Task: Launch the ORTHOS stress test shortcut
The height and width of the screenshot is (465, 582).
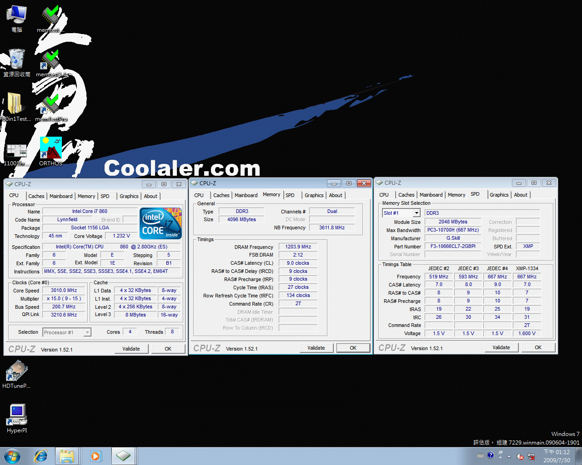Action: pyautogui.click(x=51, y=152)
